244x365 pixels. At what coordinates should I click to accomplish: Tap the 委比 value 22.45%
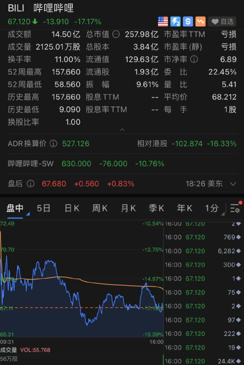pos(222,72)
